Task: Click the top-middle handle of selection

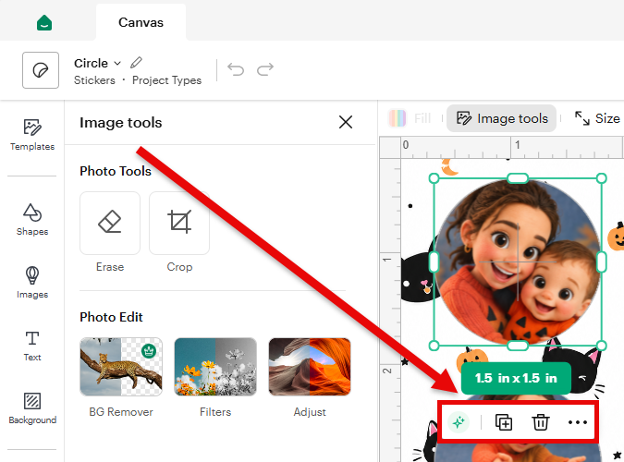Action: pos(518,178)
